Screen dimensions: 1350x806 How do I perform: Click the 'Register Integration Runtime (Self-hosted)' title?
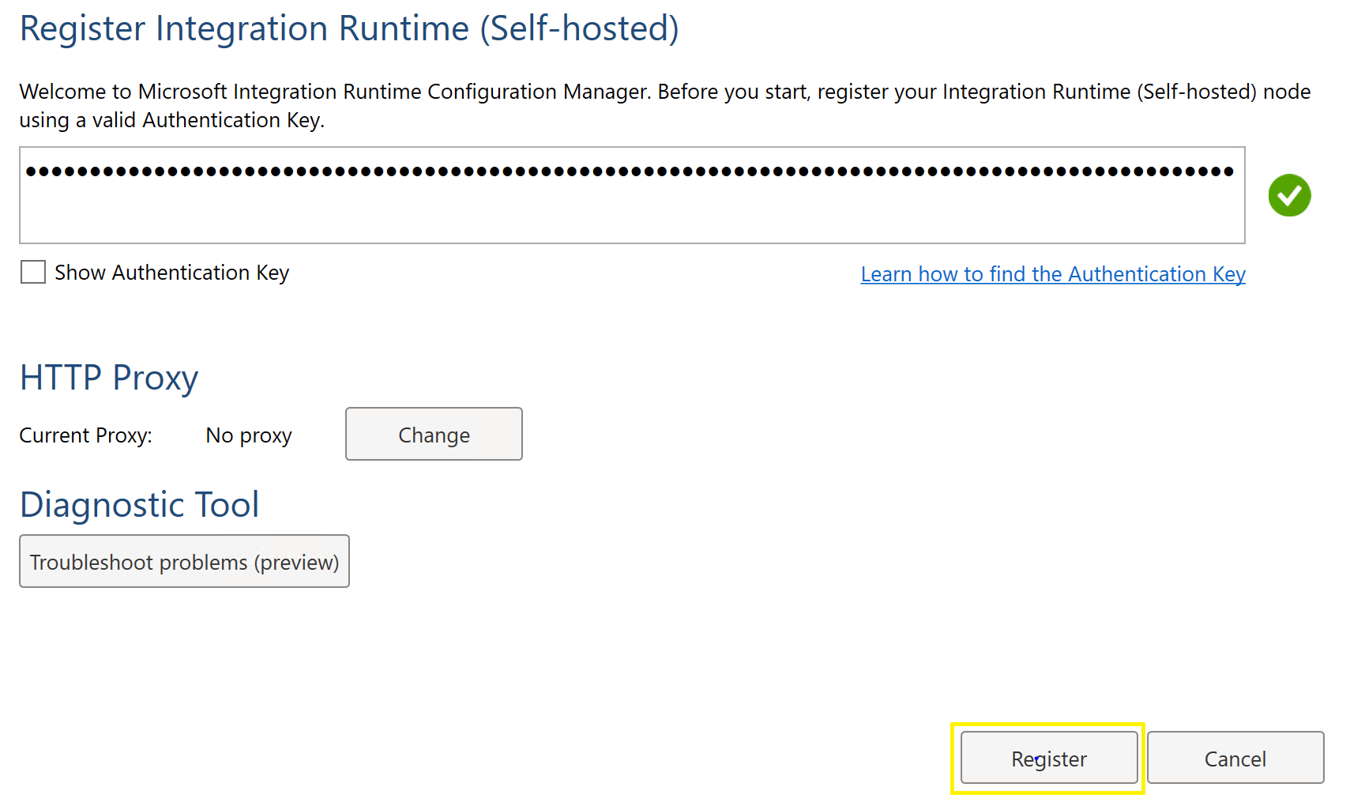349,29
